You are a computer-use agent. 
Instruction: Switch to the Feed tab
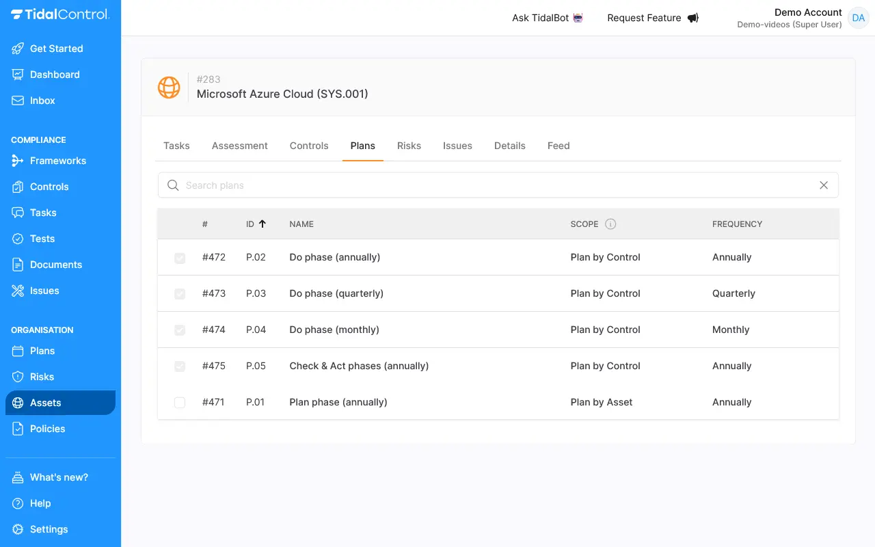tap(558, 146)
